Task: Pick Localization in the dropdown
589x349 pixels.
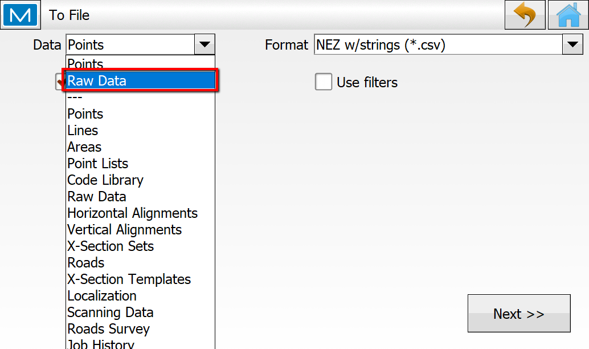Action: [102, 296]
